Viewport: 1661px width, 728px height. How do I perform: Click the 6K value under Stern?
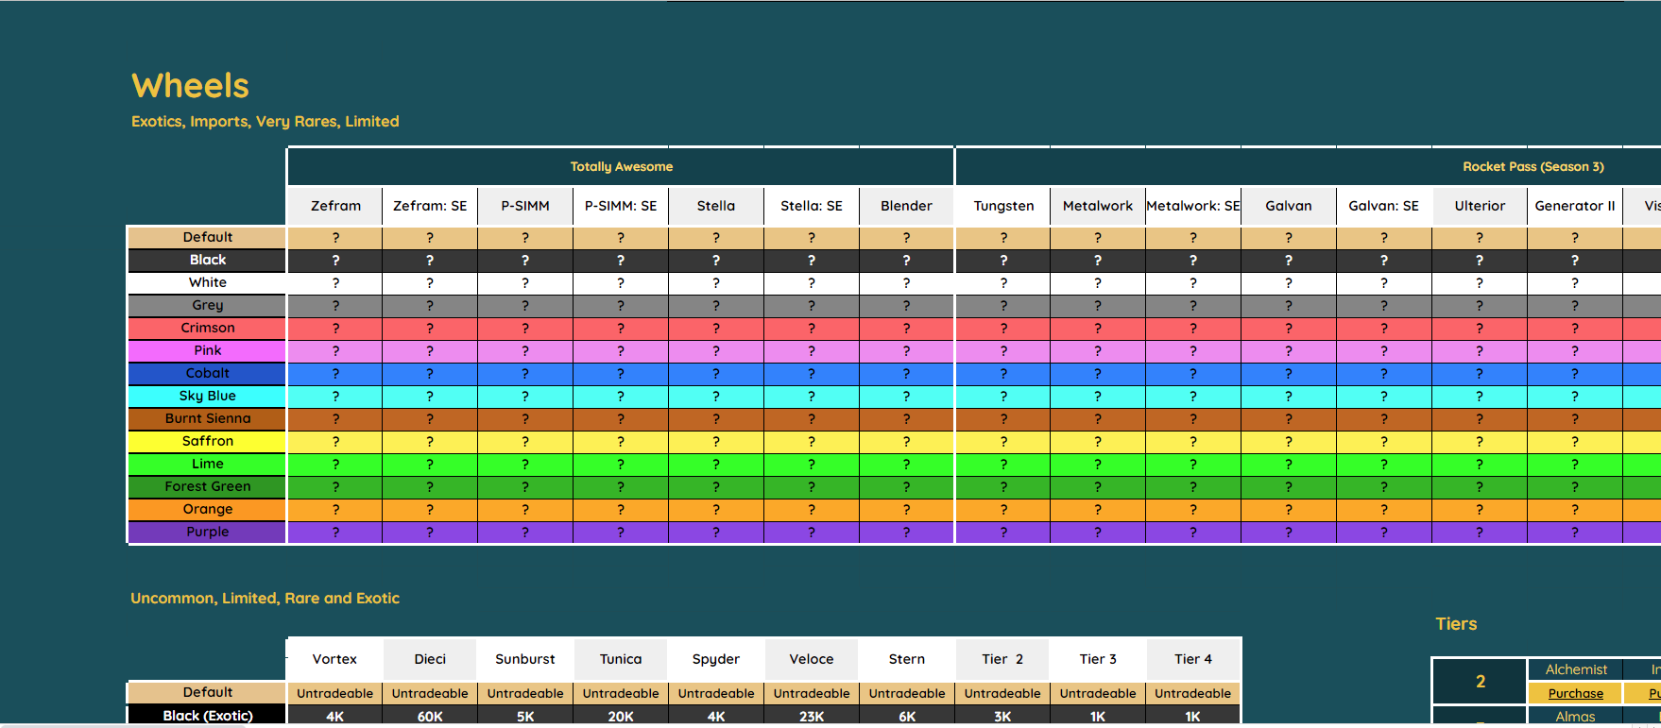pyautogui.click(x=907, y=717)
